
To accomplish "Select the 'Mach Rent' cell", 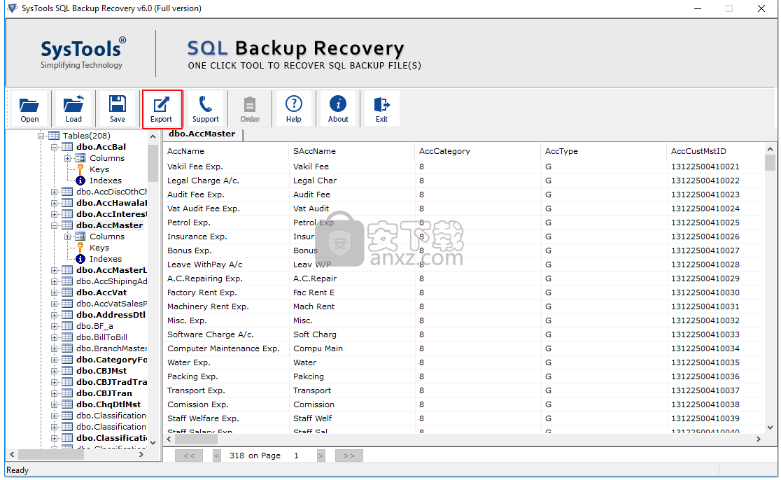I will tap(351, 306).
